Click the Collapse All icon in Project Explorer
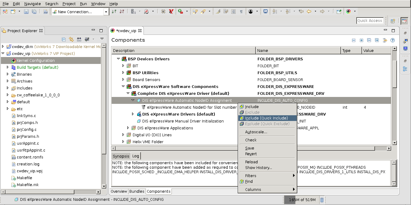411x205 pixels. pos(63,39)
